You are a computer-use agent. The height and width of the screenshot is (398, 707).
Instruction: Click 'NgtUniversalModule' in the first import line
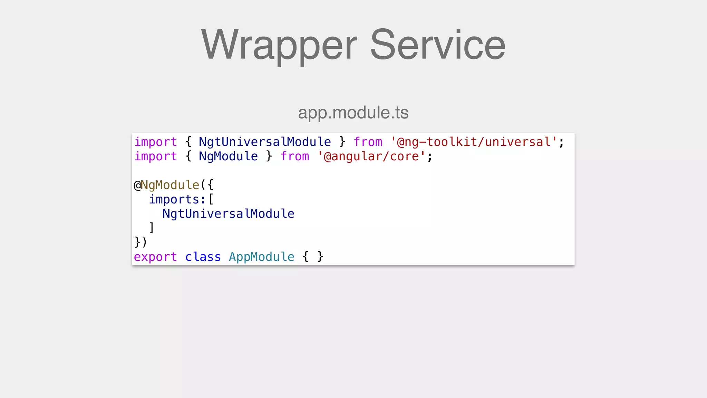tap(265, 142)
